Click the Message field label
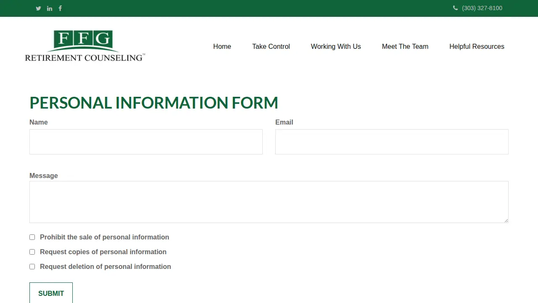This screenshot has width=538, height=303. tap(44, 175)
